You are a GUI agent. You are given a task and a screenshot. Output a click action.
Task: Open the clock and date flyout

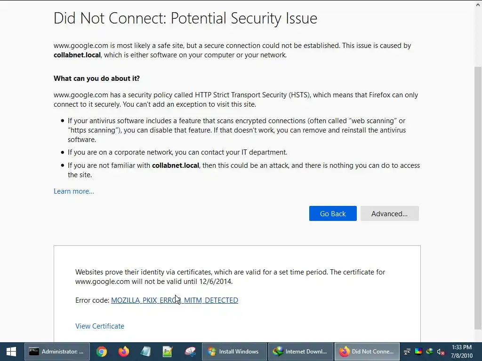[x=461, y=351]
